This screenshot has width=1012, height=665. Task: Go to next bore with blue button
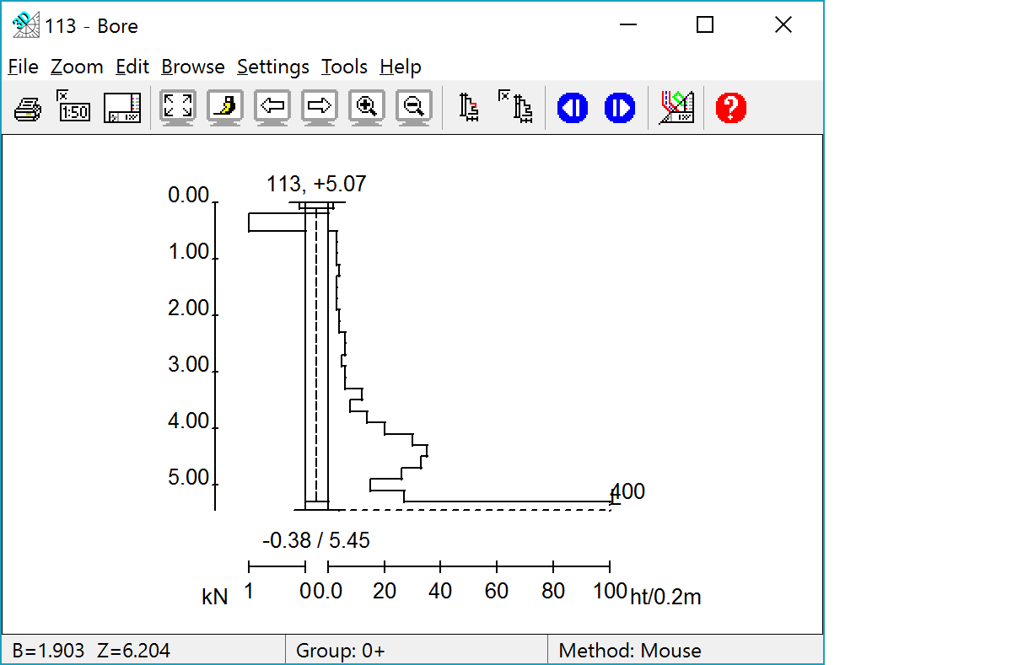tap(620, 108)
